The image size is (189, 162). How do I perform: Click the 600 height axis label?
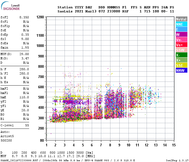(41, 87)
